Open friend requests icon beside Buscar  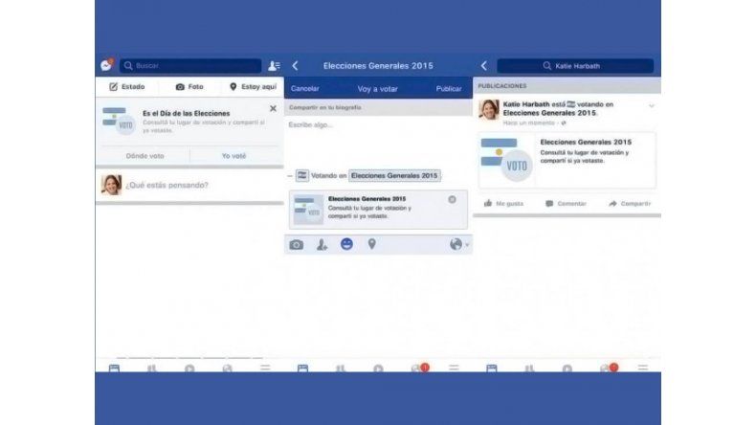click(274, 66)
